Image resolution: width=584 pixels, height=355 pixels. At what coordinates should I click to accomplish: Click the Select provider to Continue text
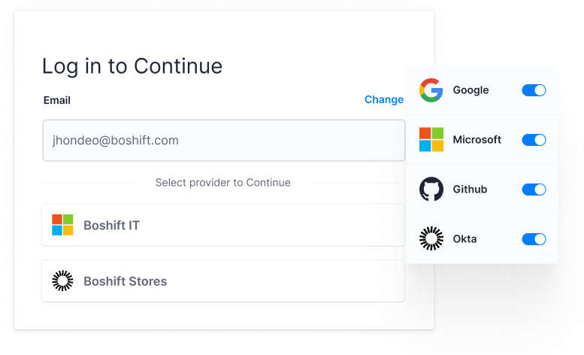222,183
